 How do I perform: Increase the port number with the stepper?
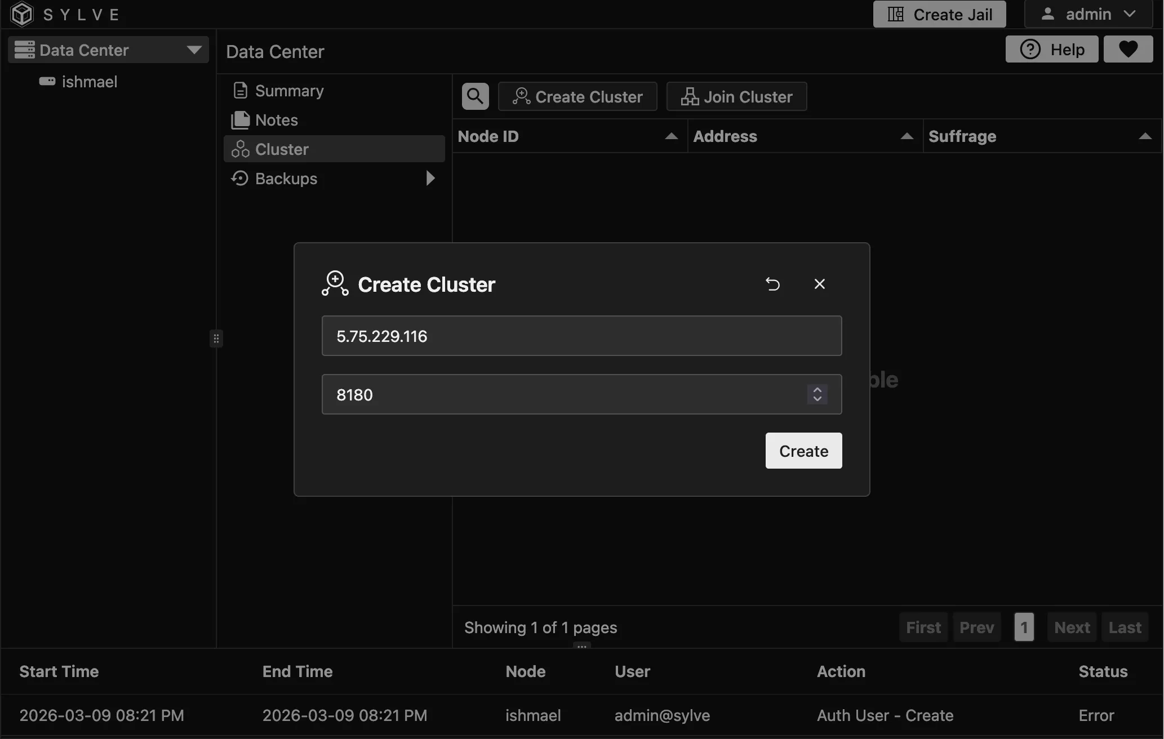tap(818, 390)
